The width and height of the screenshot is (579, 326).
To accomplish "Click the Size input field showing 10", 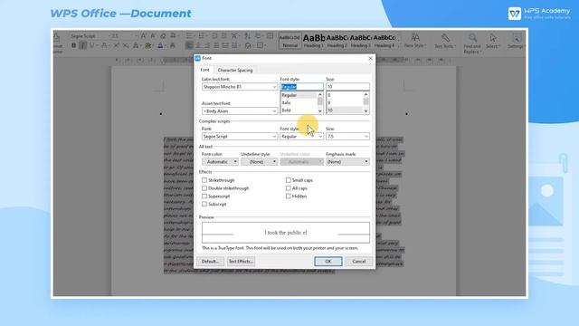I will pos(347,87).
